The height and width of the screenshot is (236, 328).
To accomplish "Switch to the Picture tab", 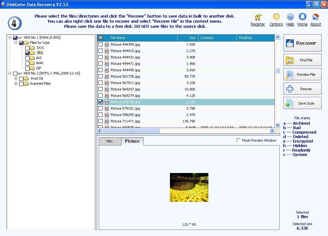I will click(132, 141).
